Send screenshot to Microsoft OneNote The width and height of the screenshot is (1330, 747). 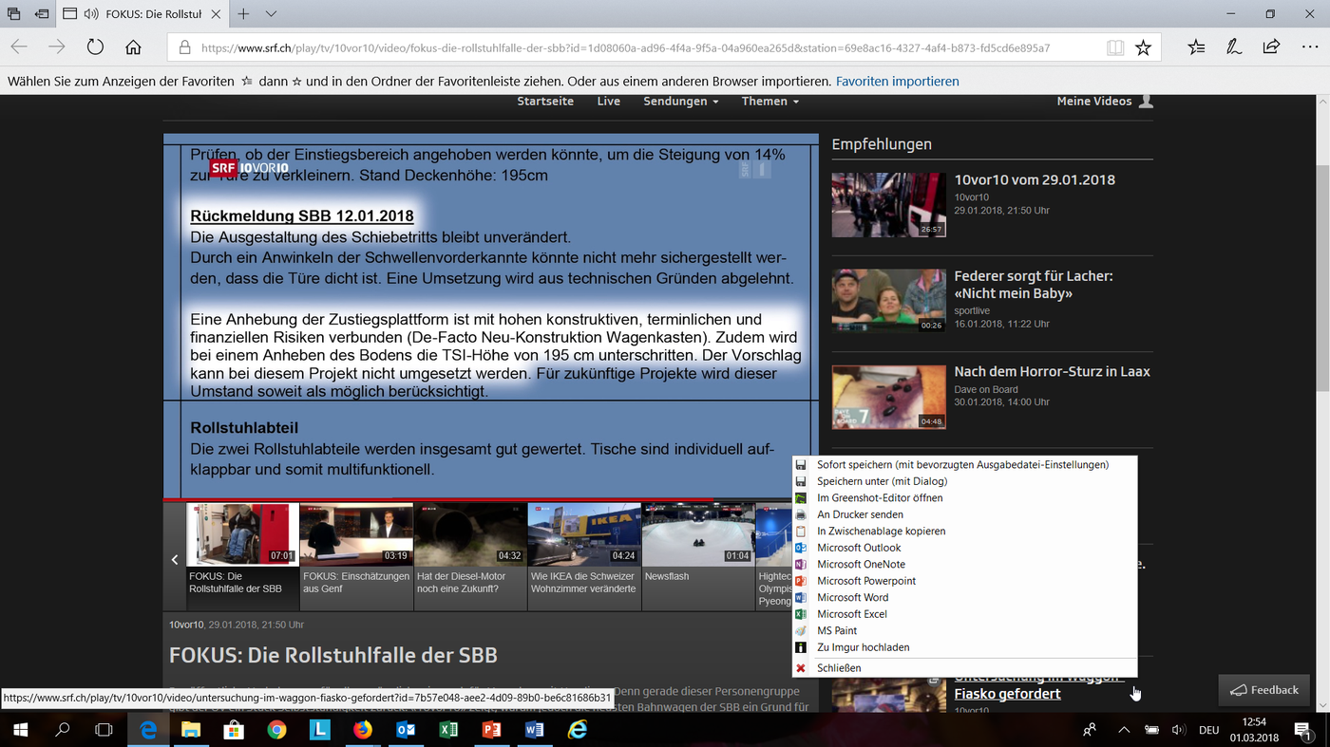(x=964, y=565)
